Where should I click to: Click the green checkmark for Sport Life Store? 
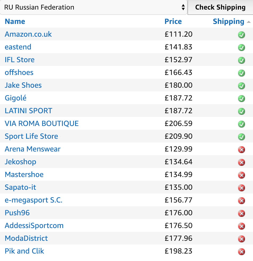coord(241,137)
